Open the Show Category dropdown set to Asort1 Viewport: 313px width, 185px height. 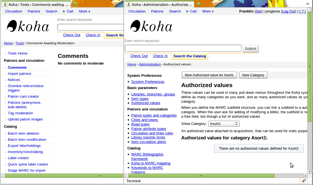224,124
